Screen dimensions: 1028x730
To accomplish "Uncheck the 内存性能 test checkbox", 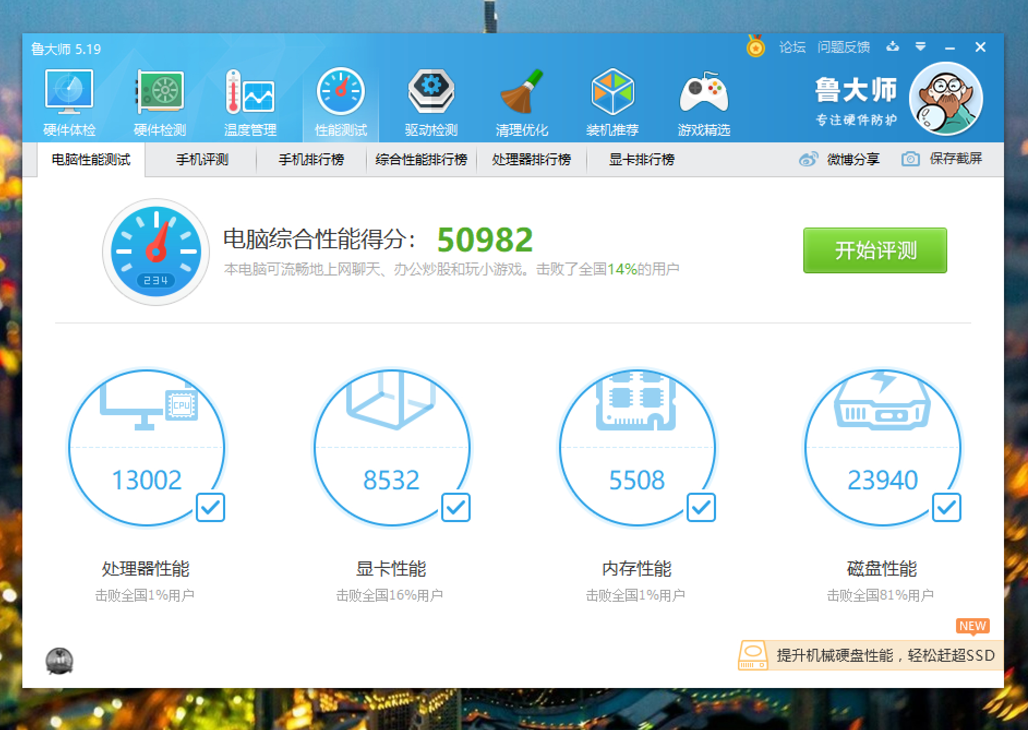I will (701, 507).
